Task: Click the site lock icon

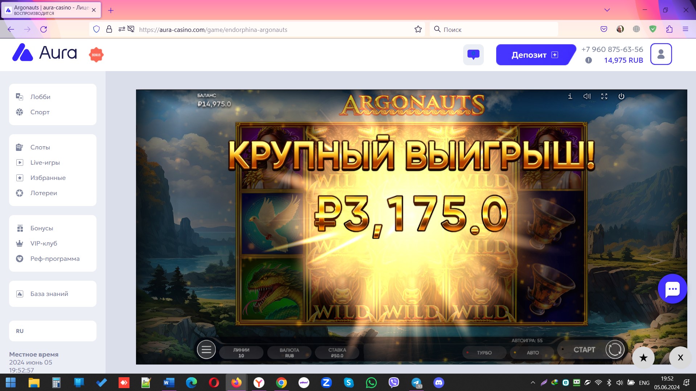Action: point(109,29)
